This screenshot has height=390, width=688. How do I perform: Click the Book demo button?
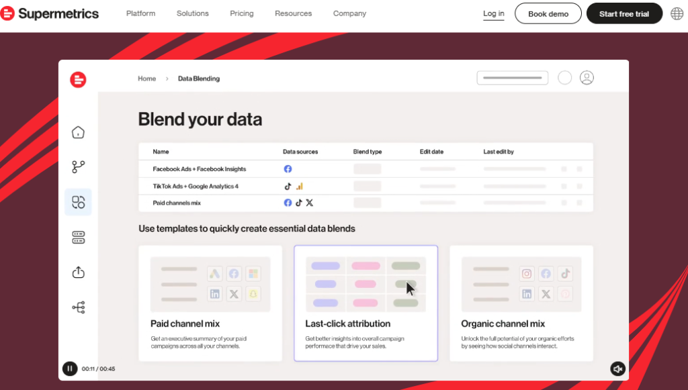tap(548, 13)
